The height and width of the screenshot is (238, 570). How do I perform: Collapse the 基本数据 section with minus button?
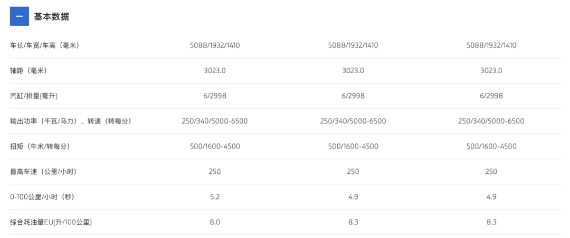[x=20, y=16]
